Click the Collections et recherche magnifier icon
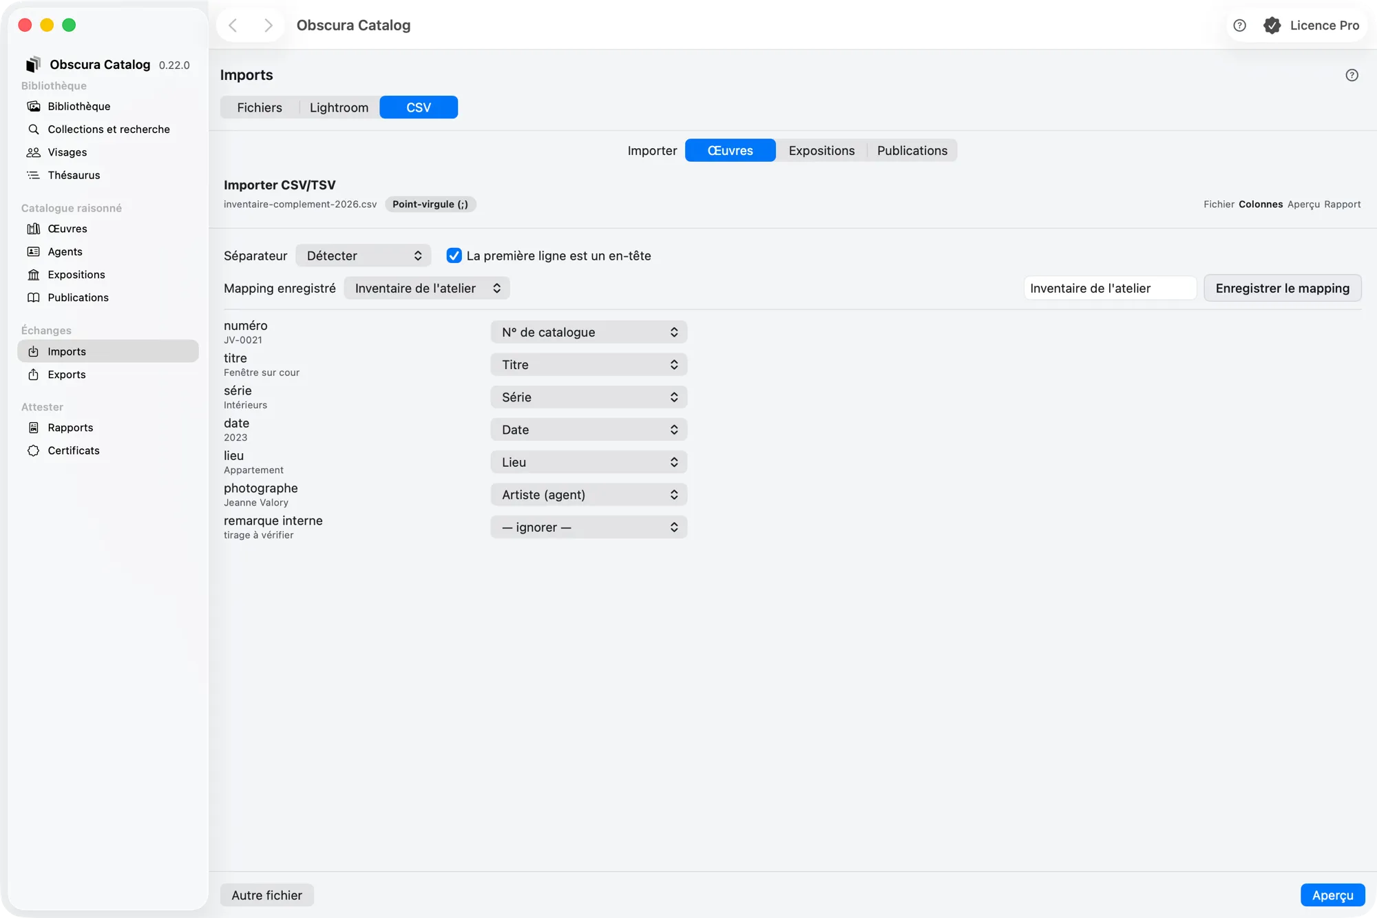Image resolution: width=1377 pixels, height=918 pixels. click(33, 129)
